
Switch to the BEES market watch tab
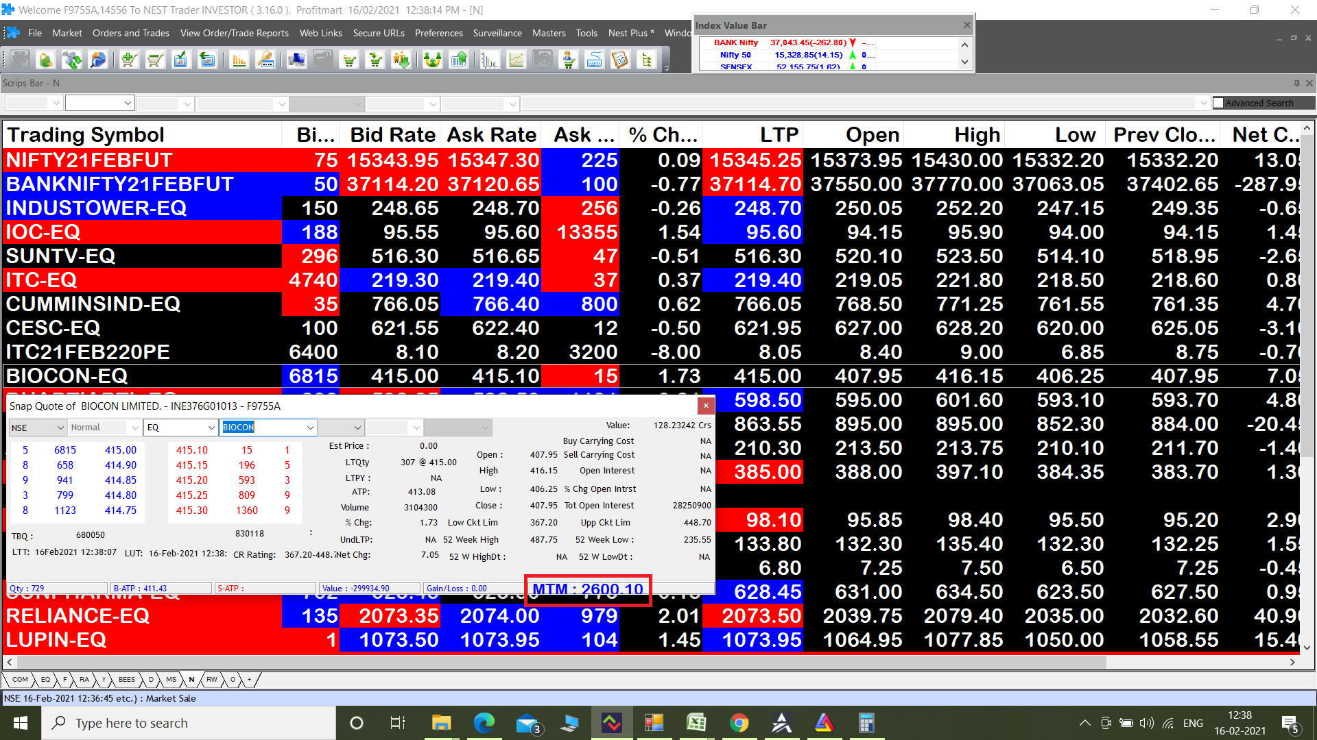tap(127, 680)
